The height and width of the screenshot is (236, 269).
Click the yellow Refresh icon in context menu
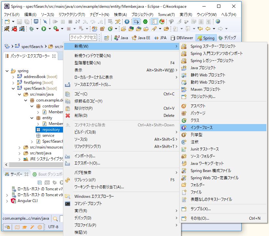pos(68,180)
